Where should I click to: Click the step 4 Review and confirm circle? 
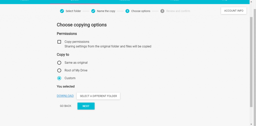tap(162, 11)
